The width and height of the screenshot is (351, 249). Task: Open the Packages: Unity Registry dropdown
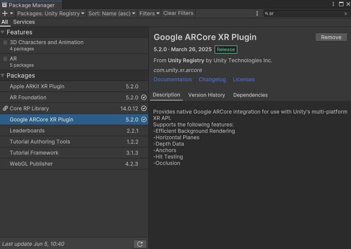click(x=50, y=13)
